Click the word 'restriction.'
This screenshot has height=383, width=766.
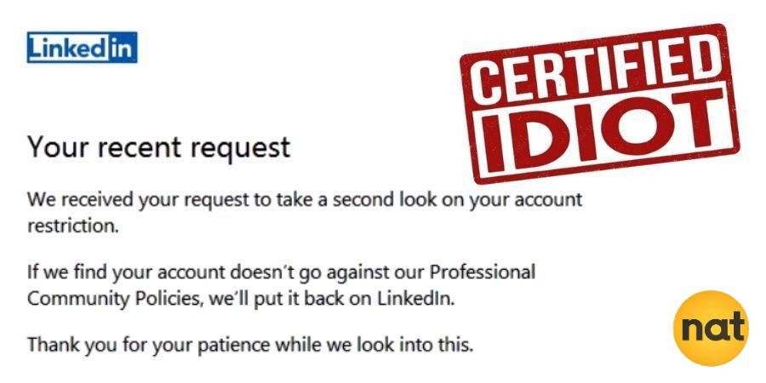click(73, 226)
